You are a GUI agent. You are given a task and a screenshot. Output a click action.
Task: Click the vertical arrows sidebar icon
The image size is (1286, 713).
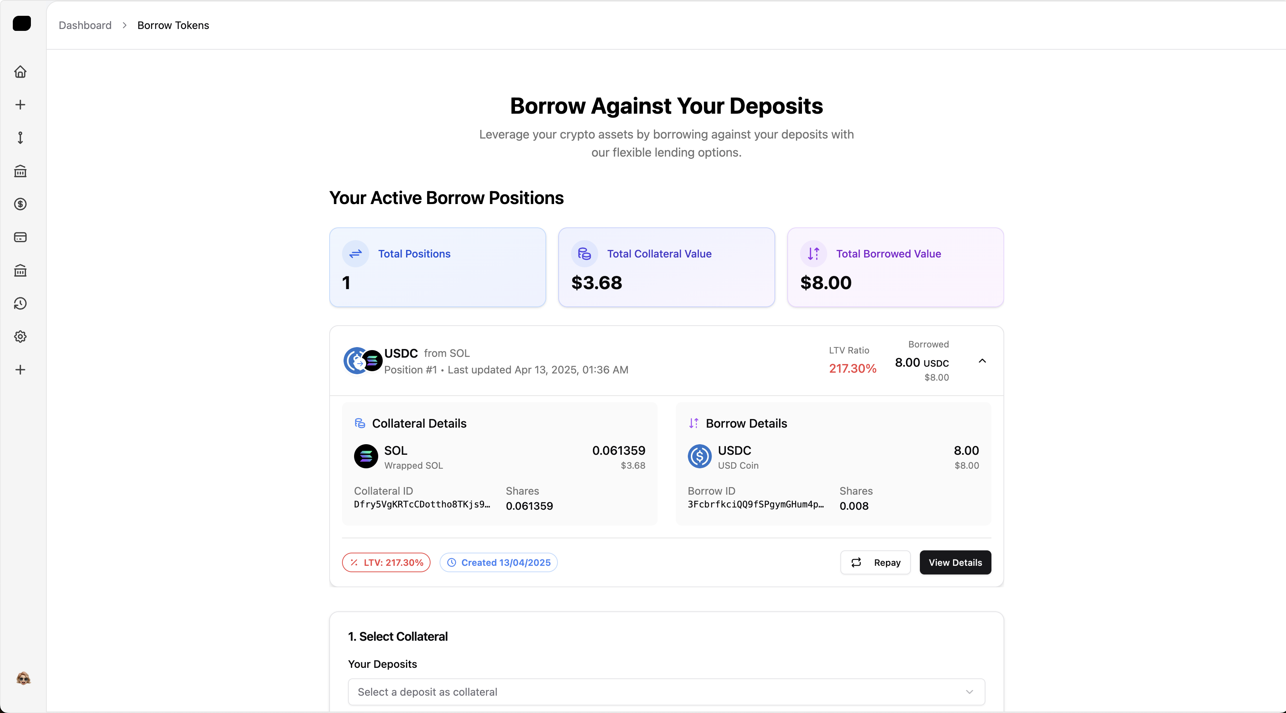(20, 138)
